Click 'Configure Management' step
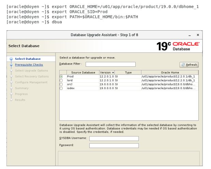This screenshot has width=211, height=169. (31, 82)
